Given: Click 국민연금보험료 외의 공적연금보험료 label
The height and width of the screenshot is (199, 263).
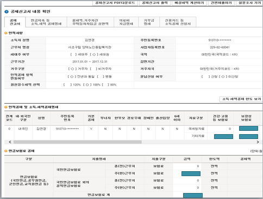Looking at the screenshot, I should pos(73,184).
